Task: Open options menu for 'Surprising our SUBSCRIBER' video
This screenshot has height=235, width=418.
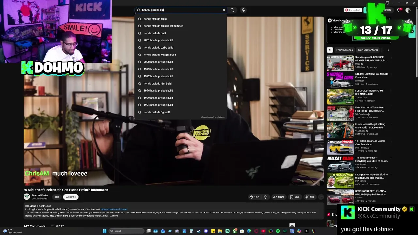Action: tap(391, 58)
